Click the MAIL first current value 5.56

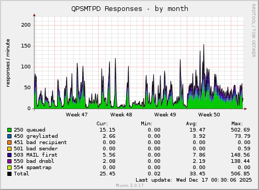point(109,155)
